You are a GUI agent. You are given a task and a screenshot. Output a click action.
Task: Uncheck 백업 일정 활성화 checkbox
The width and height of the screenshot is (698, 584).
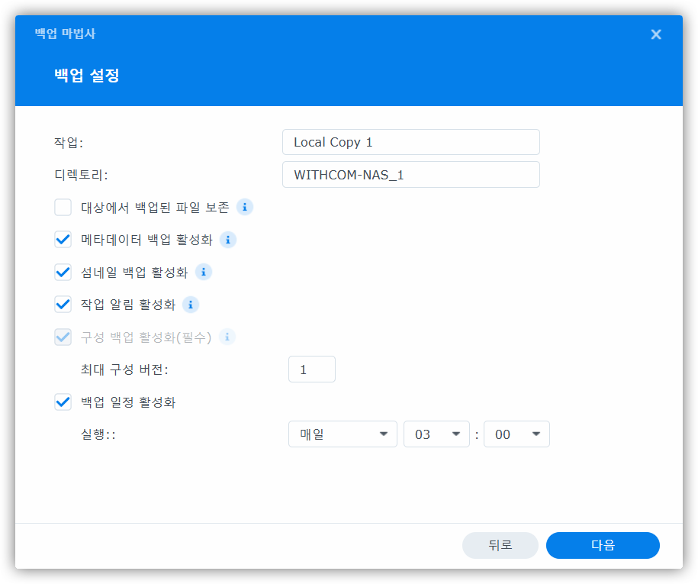(63, 402)
